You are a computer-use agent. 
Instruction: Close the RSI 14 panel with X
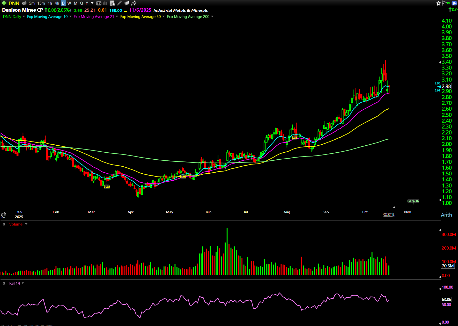tap(4, 283)
